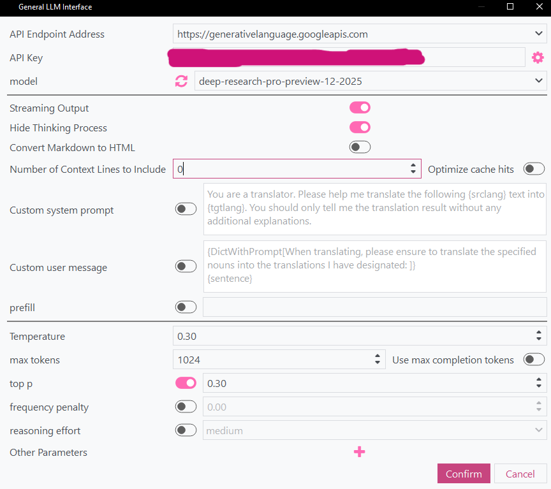Focus the API Key input field
The width and height of the screenshot is (551, 489).
pyautogui.click(x=349, y=57)
